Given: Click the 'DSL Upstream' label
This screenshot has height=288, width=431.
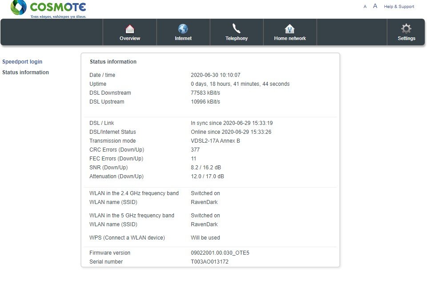Looking at the screenshot, I should 107,102.
